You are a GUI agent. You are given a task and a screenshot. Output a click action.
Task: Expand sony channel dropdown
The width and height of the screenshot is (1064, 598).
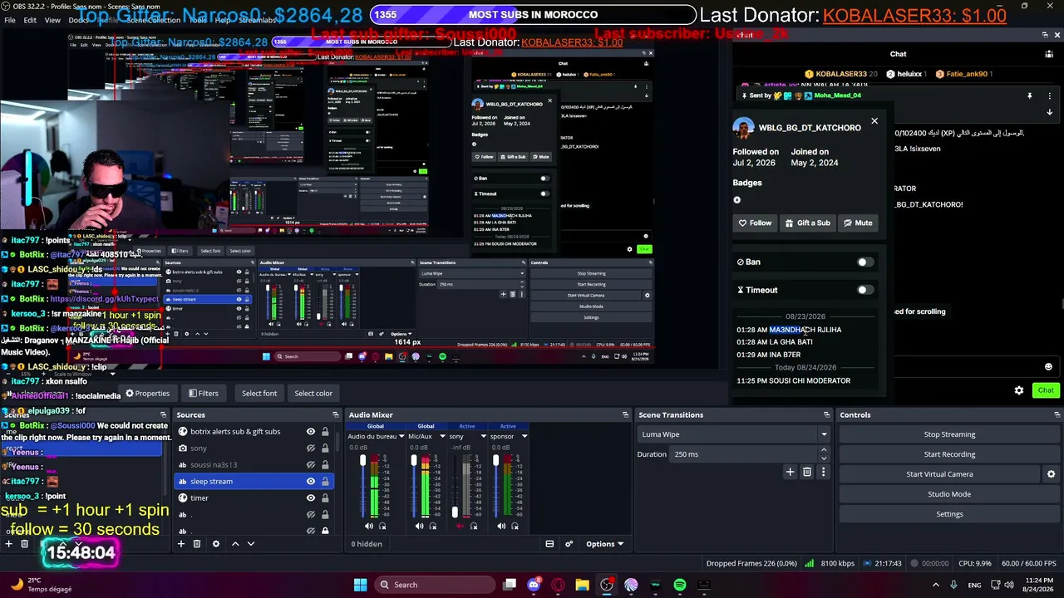[485, 436]
